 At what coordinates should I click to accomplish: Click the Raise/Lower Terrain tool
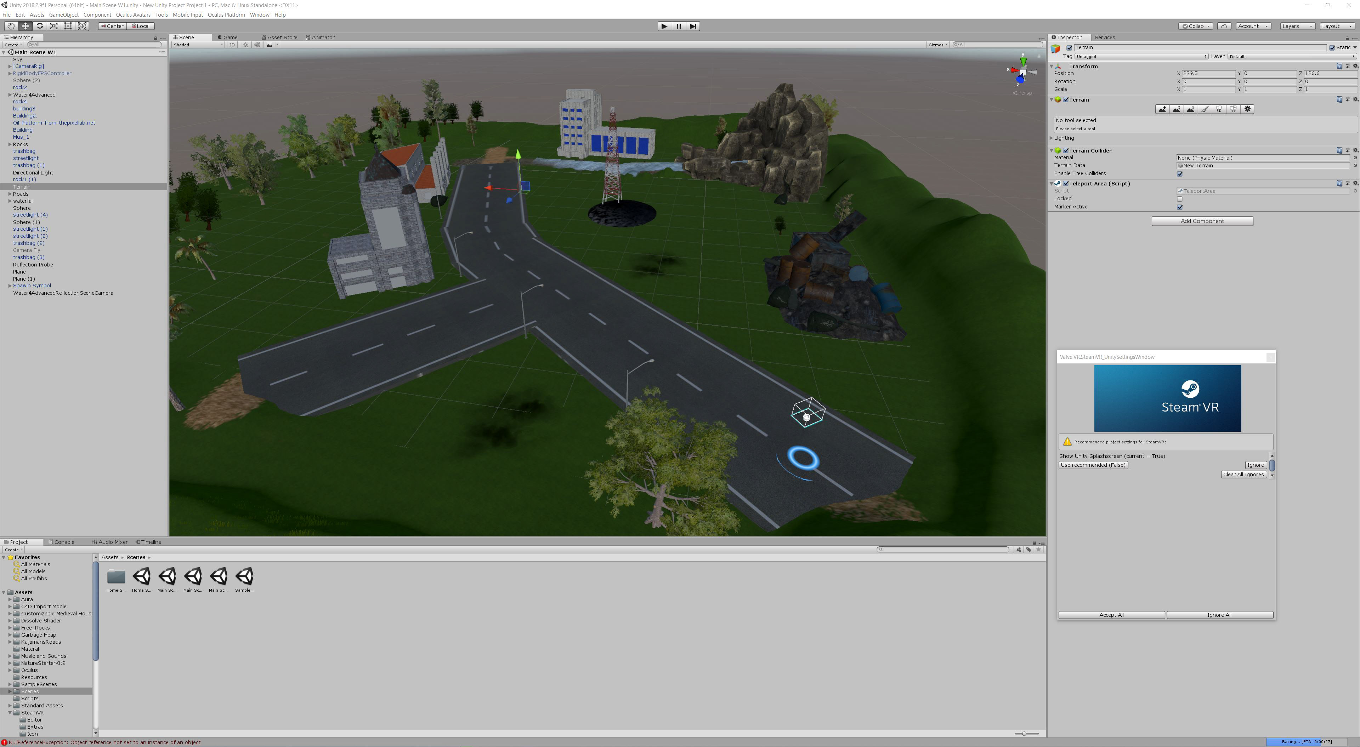click(x=1162, y=109)
